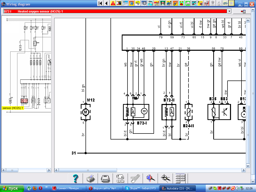Click the diagram's vertical scrollbar up arrow
The height and width of the screenshot is (192, 256).
coord(248,20)
